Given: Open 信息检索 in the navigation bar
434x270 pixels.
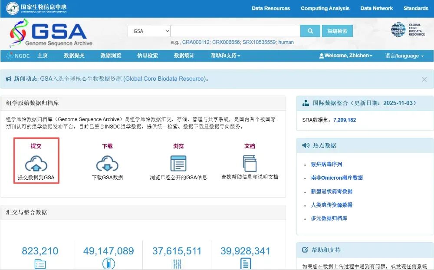Looking at the screenshot, I should (x=148, y=56).
